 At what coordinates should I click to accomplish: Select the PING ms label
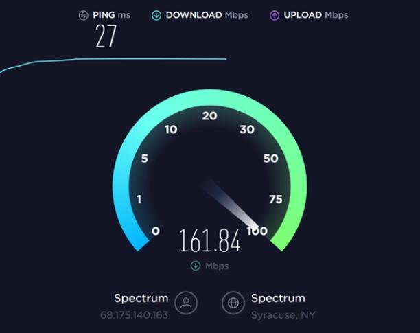point(111,15)
